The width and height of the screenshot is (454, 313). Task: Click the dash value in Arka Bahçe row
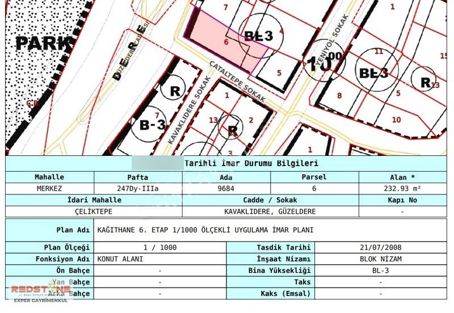click(160, 294)
